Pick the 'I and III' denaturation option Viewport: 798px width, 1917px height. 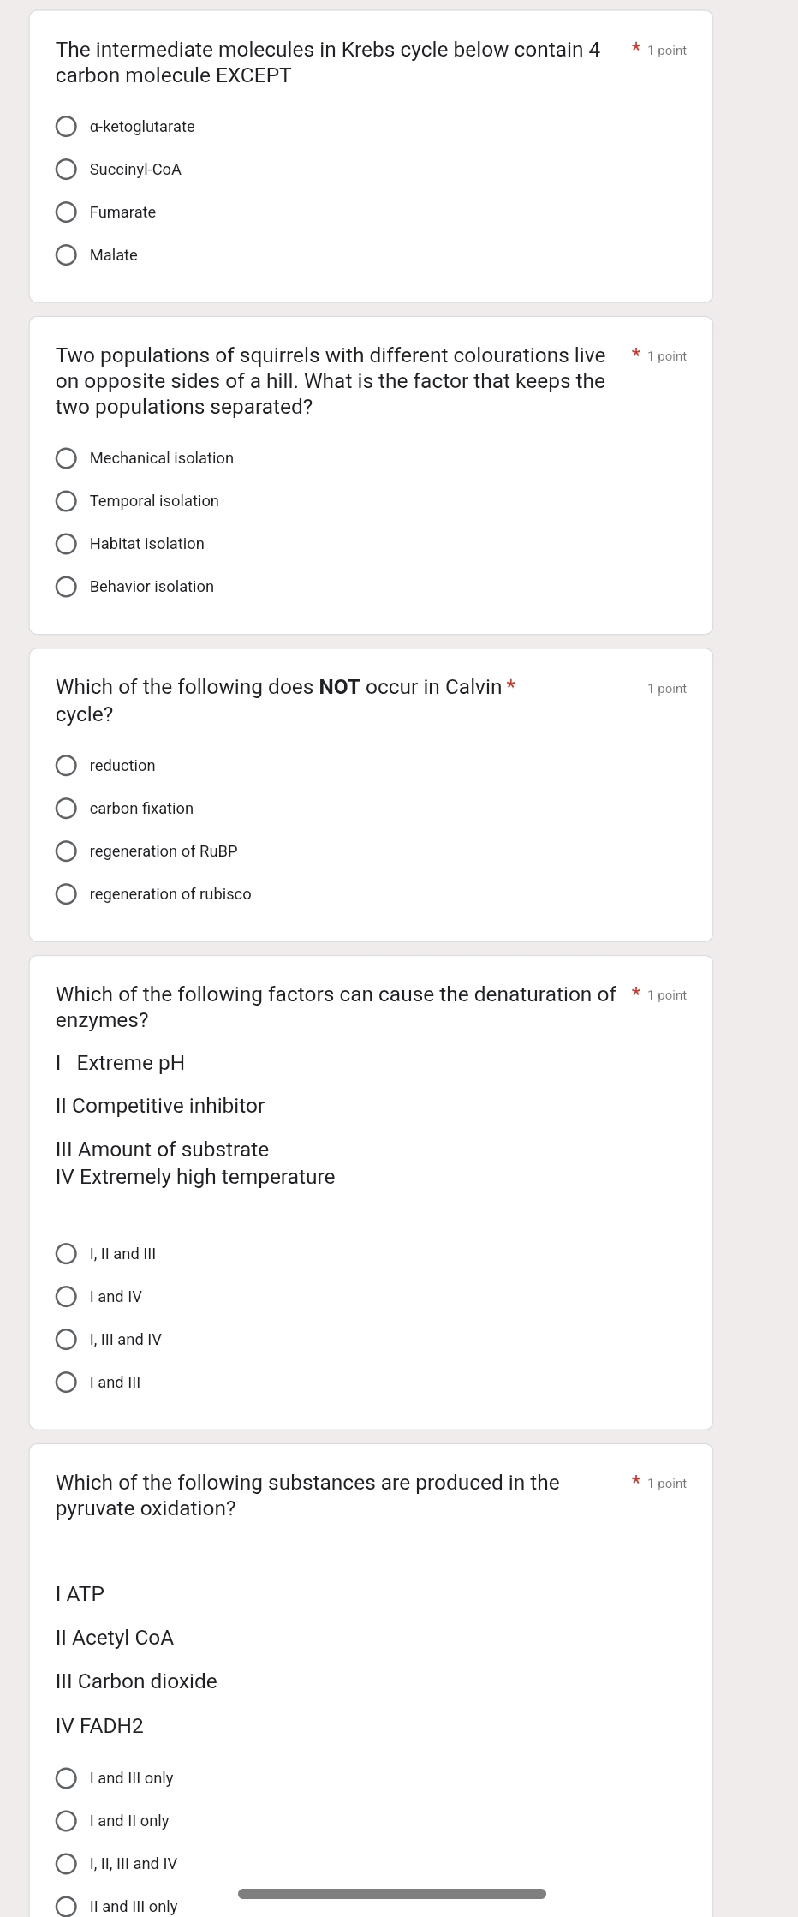(x=66, y=1383)
